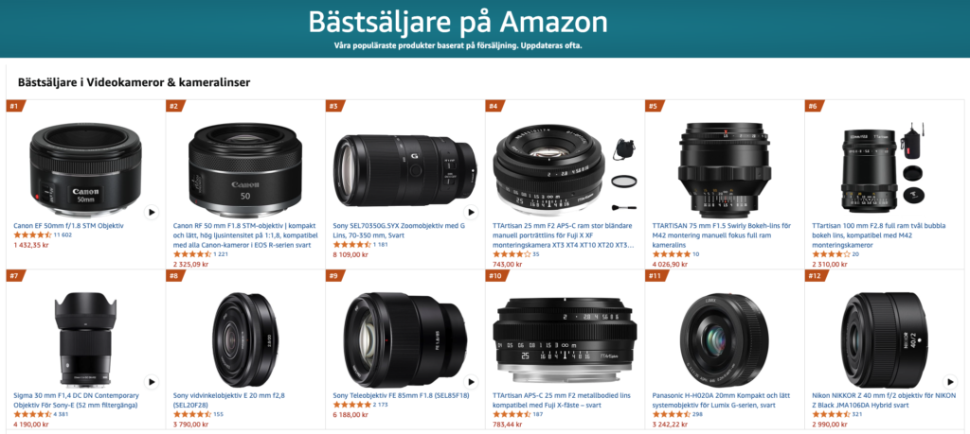Play video for Nikon NIKKOR Z 40 mm lens
The width and height of the screenshot is (970, 434).
coord(949,382)
